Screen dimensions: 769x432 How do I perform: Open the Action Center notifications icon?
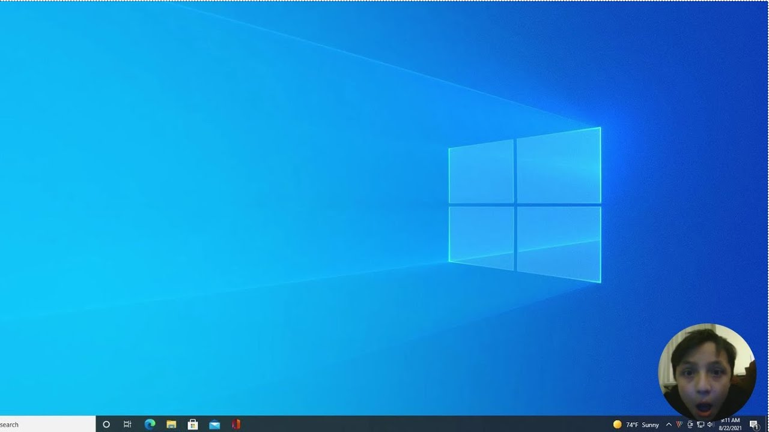tap(754, 425)
